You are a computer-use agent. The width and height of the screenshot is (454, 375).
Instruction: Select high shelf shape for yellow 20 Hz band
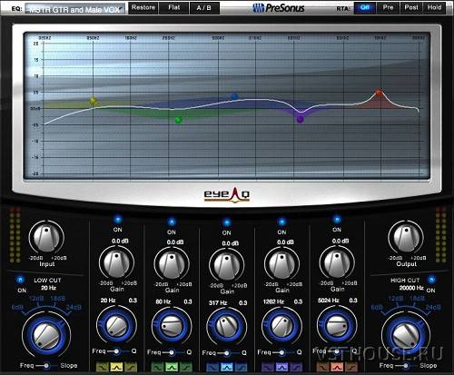[x=131, y=367]
